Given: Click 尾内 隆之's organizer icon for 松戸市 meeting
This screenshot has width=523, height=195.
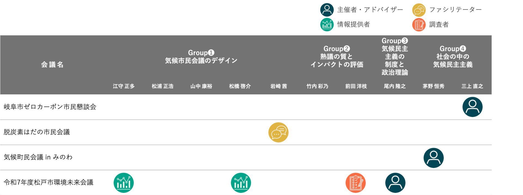Looking at the screenshot, I should tap(395, 183).
